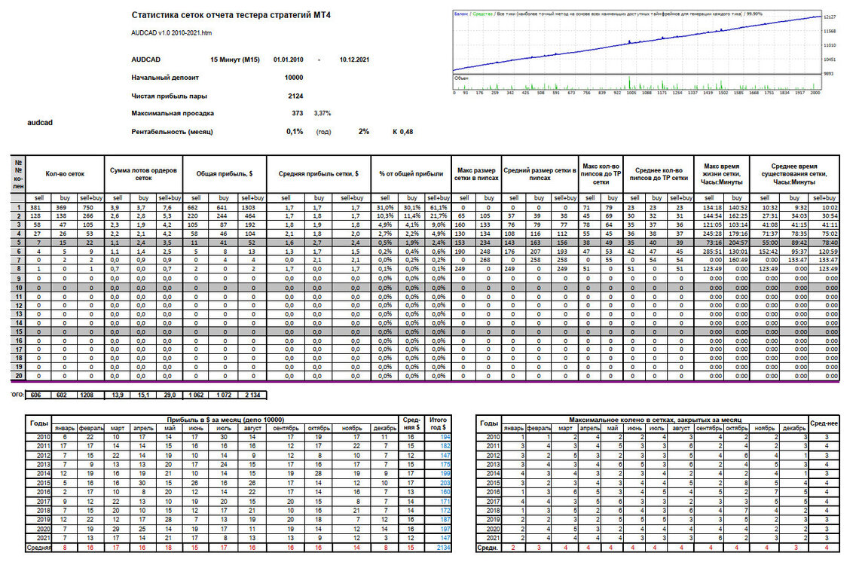Click totals row value '1208'
The image size is (856, 565).
pyautogui.click(x=90, y=395)
